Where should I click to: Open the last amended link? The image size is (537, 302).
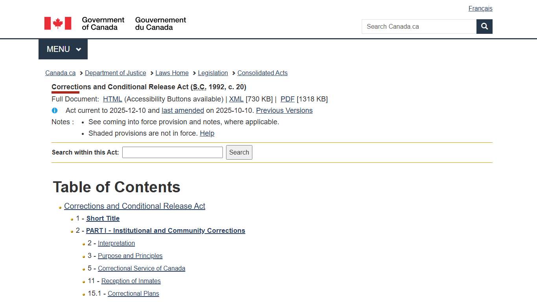pos(182,110)
